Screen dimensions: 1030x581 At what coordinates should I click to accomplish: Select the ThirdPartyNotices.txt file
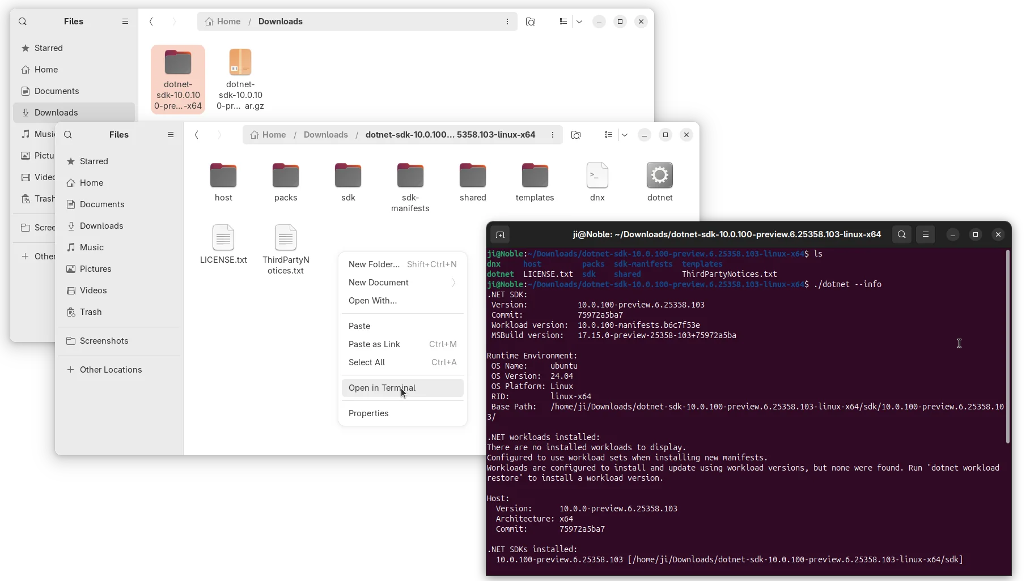pos(286,250)
